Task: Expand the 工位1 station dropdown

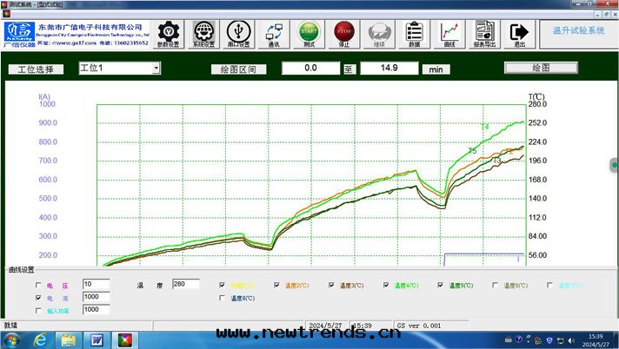Action: pos(156,68)
